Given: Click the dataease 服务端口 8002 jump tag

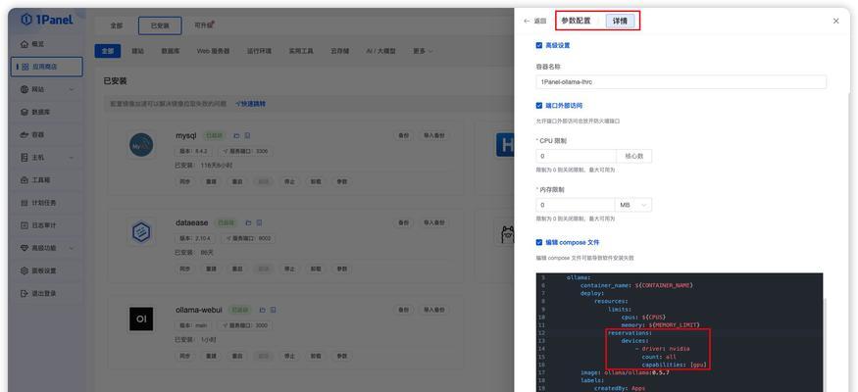Looking at the screenshot, I should pos(248,238).
